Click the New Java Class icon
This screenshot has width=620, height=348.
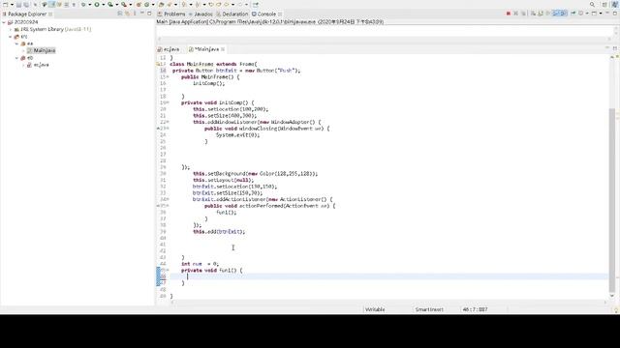pos(146,4)
